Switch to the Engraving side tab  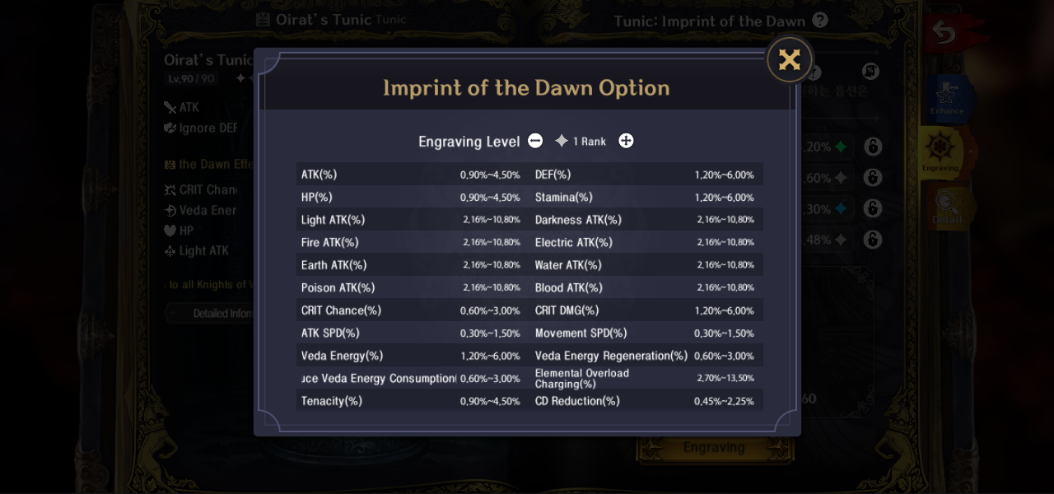coord(940,152)
